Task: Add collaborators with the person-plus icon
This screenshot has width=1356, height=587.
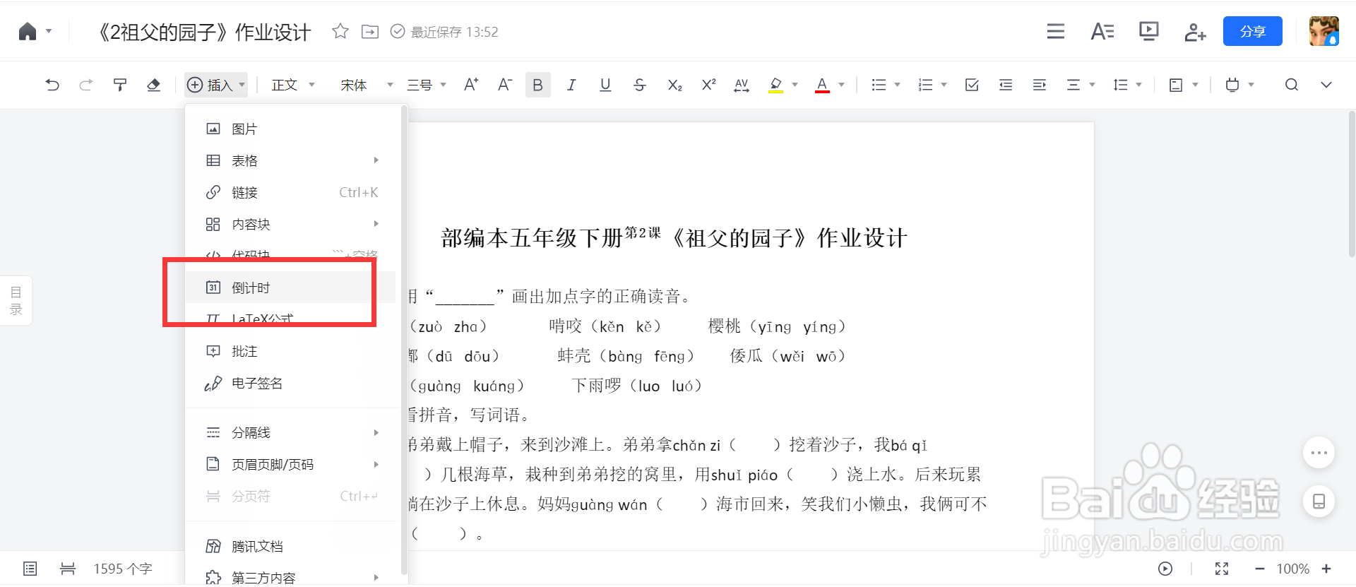Action: 1195,32
